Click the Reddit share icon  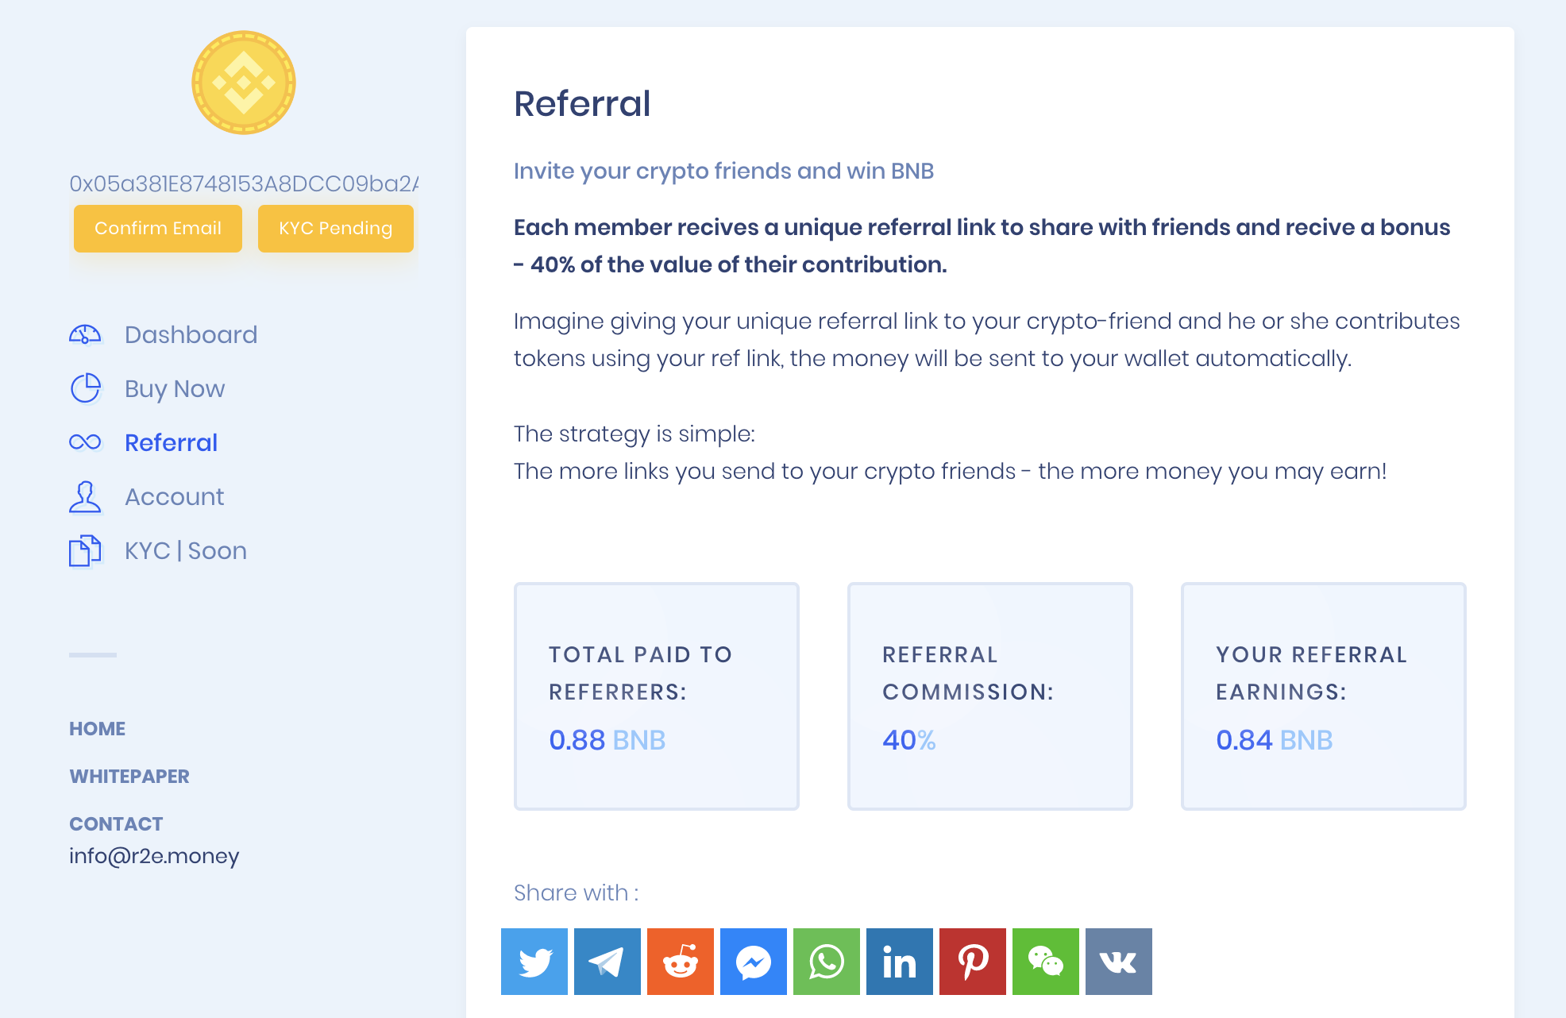(x=681, y=962)
